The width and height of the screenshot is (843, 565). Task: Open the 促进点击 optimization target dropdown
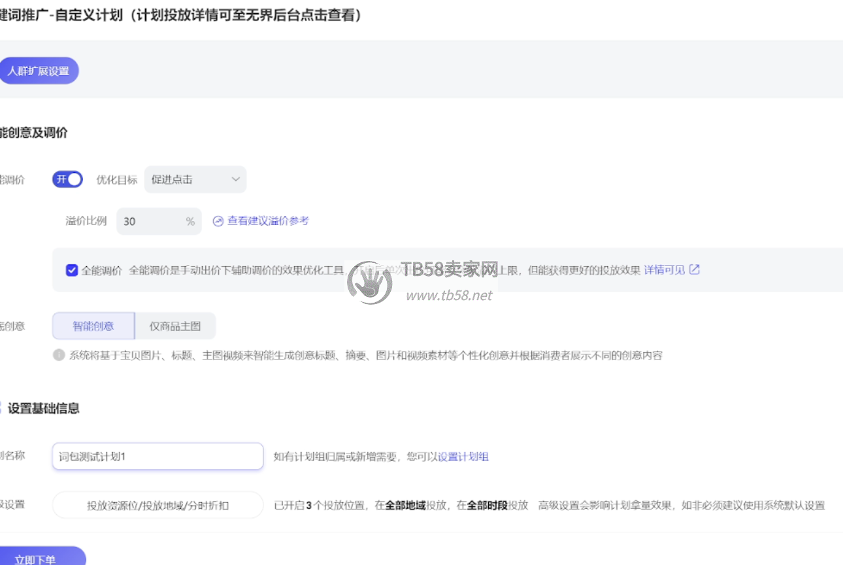click(195, 179)
